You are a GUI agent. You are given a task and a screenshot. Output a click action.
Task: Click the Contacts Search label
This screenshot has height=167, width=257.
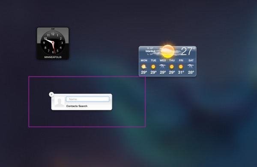(x=77, y=106)
